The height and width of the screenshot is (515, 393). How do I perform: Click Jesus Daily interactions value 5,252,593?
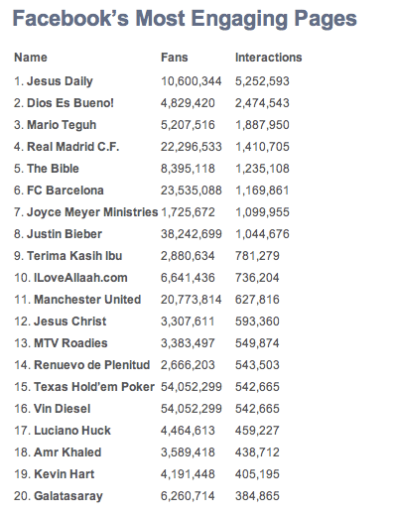(x=262, y=81)
